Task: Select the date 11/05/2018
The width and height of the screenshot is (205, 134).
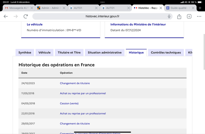Action: (x=28, y=93)
